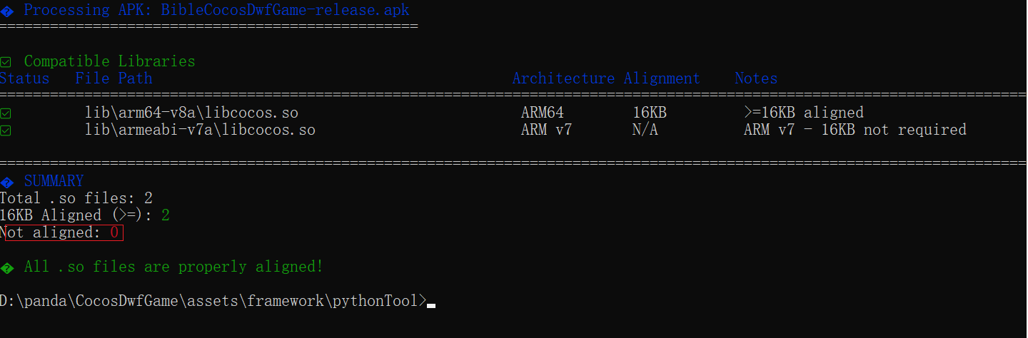Click the command prompt cursor after pythonTool>
The image size is (1028, 338).
coord(430,303)
